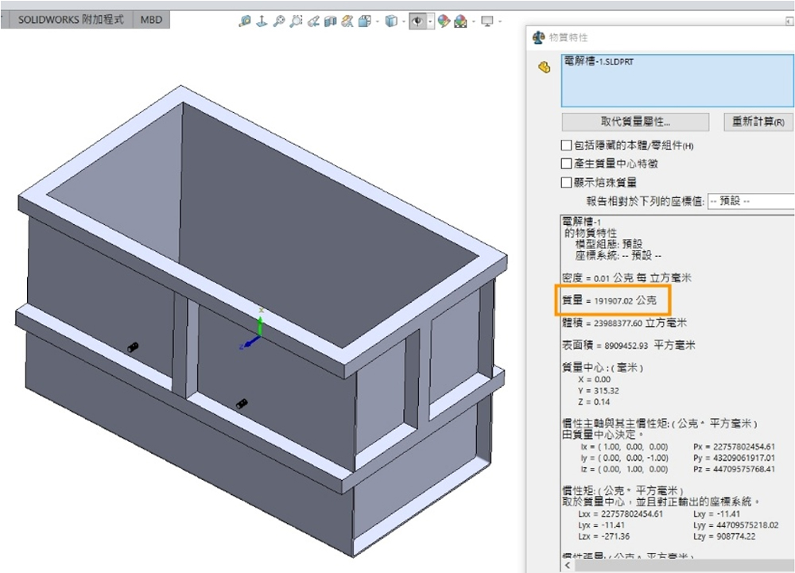Select the Measure tool

245,21
